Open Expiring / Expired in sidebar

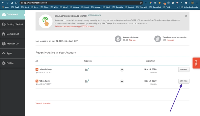pyautogui.click(x=12, y=24)
